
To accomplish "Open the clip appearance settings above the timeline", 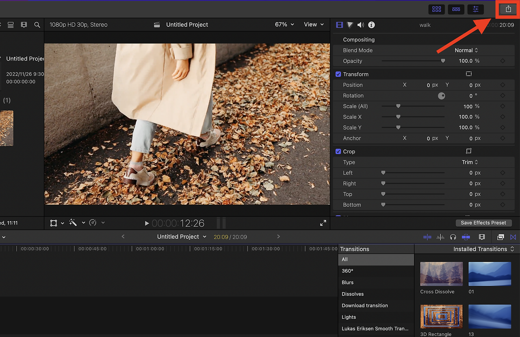I will pyautogui.click(x=481, y=236).
